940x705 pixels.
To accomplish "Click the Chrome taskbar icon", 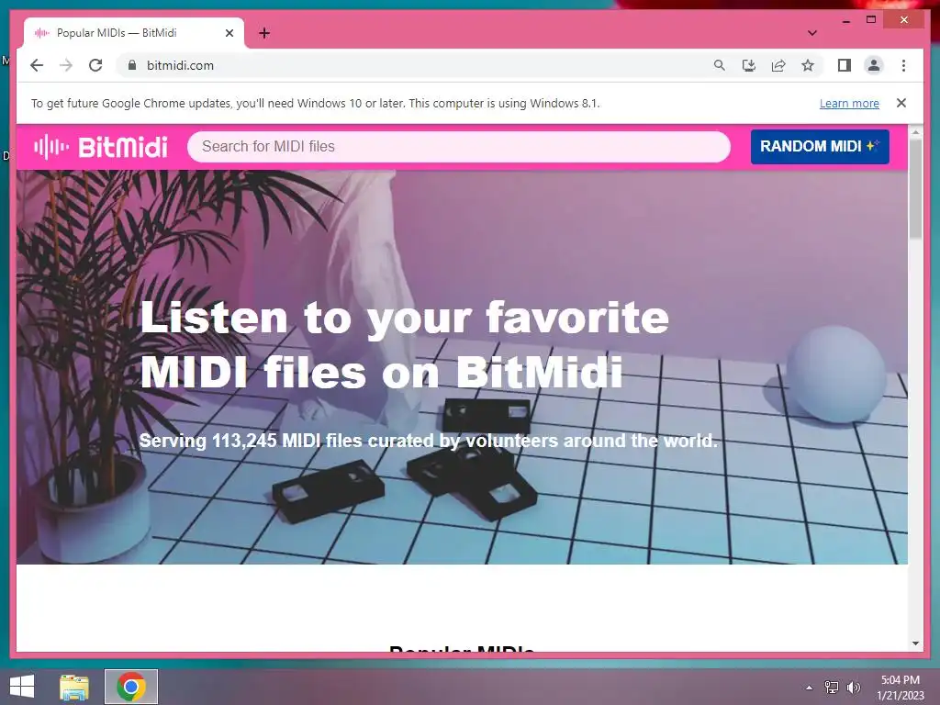I will [x=131, y=687].
